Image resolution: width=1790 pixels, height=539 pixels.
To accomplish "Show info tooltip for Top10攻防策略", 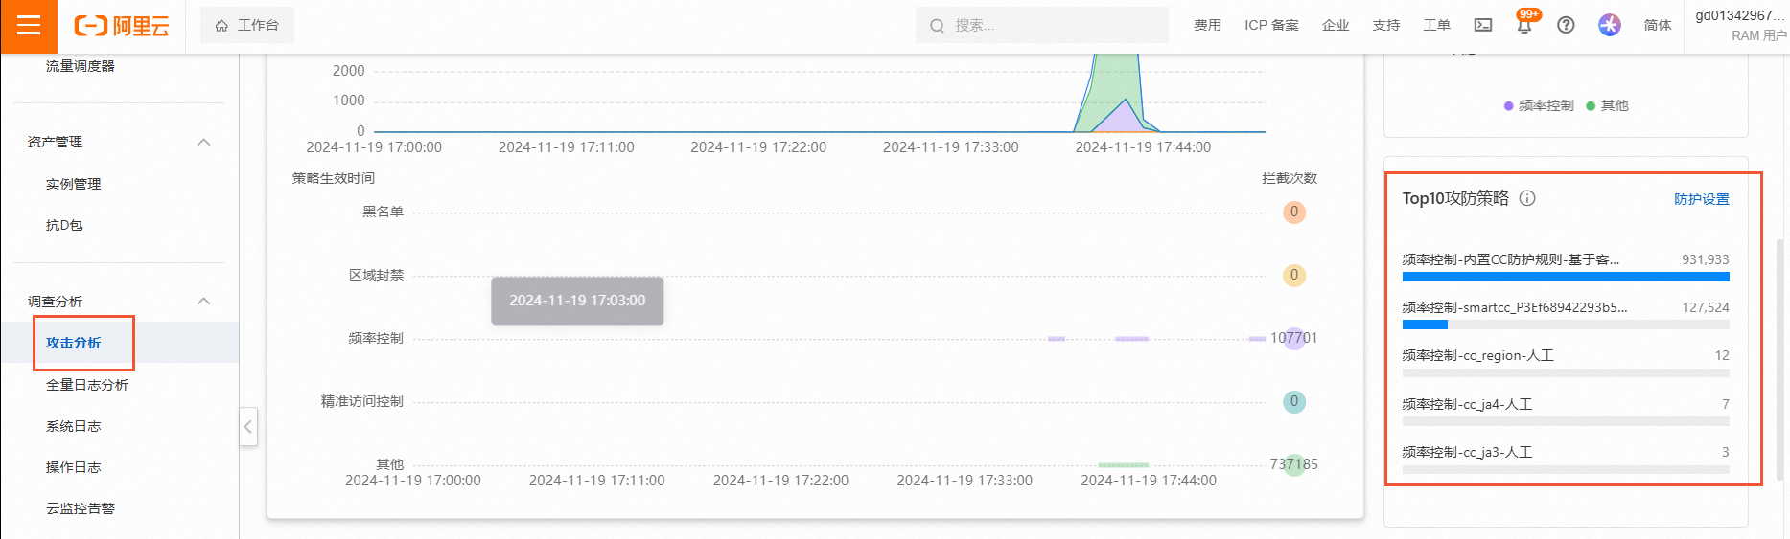I will [x=1528, y=198].
